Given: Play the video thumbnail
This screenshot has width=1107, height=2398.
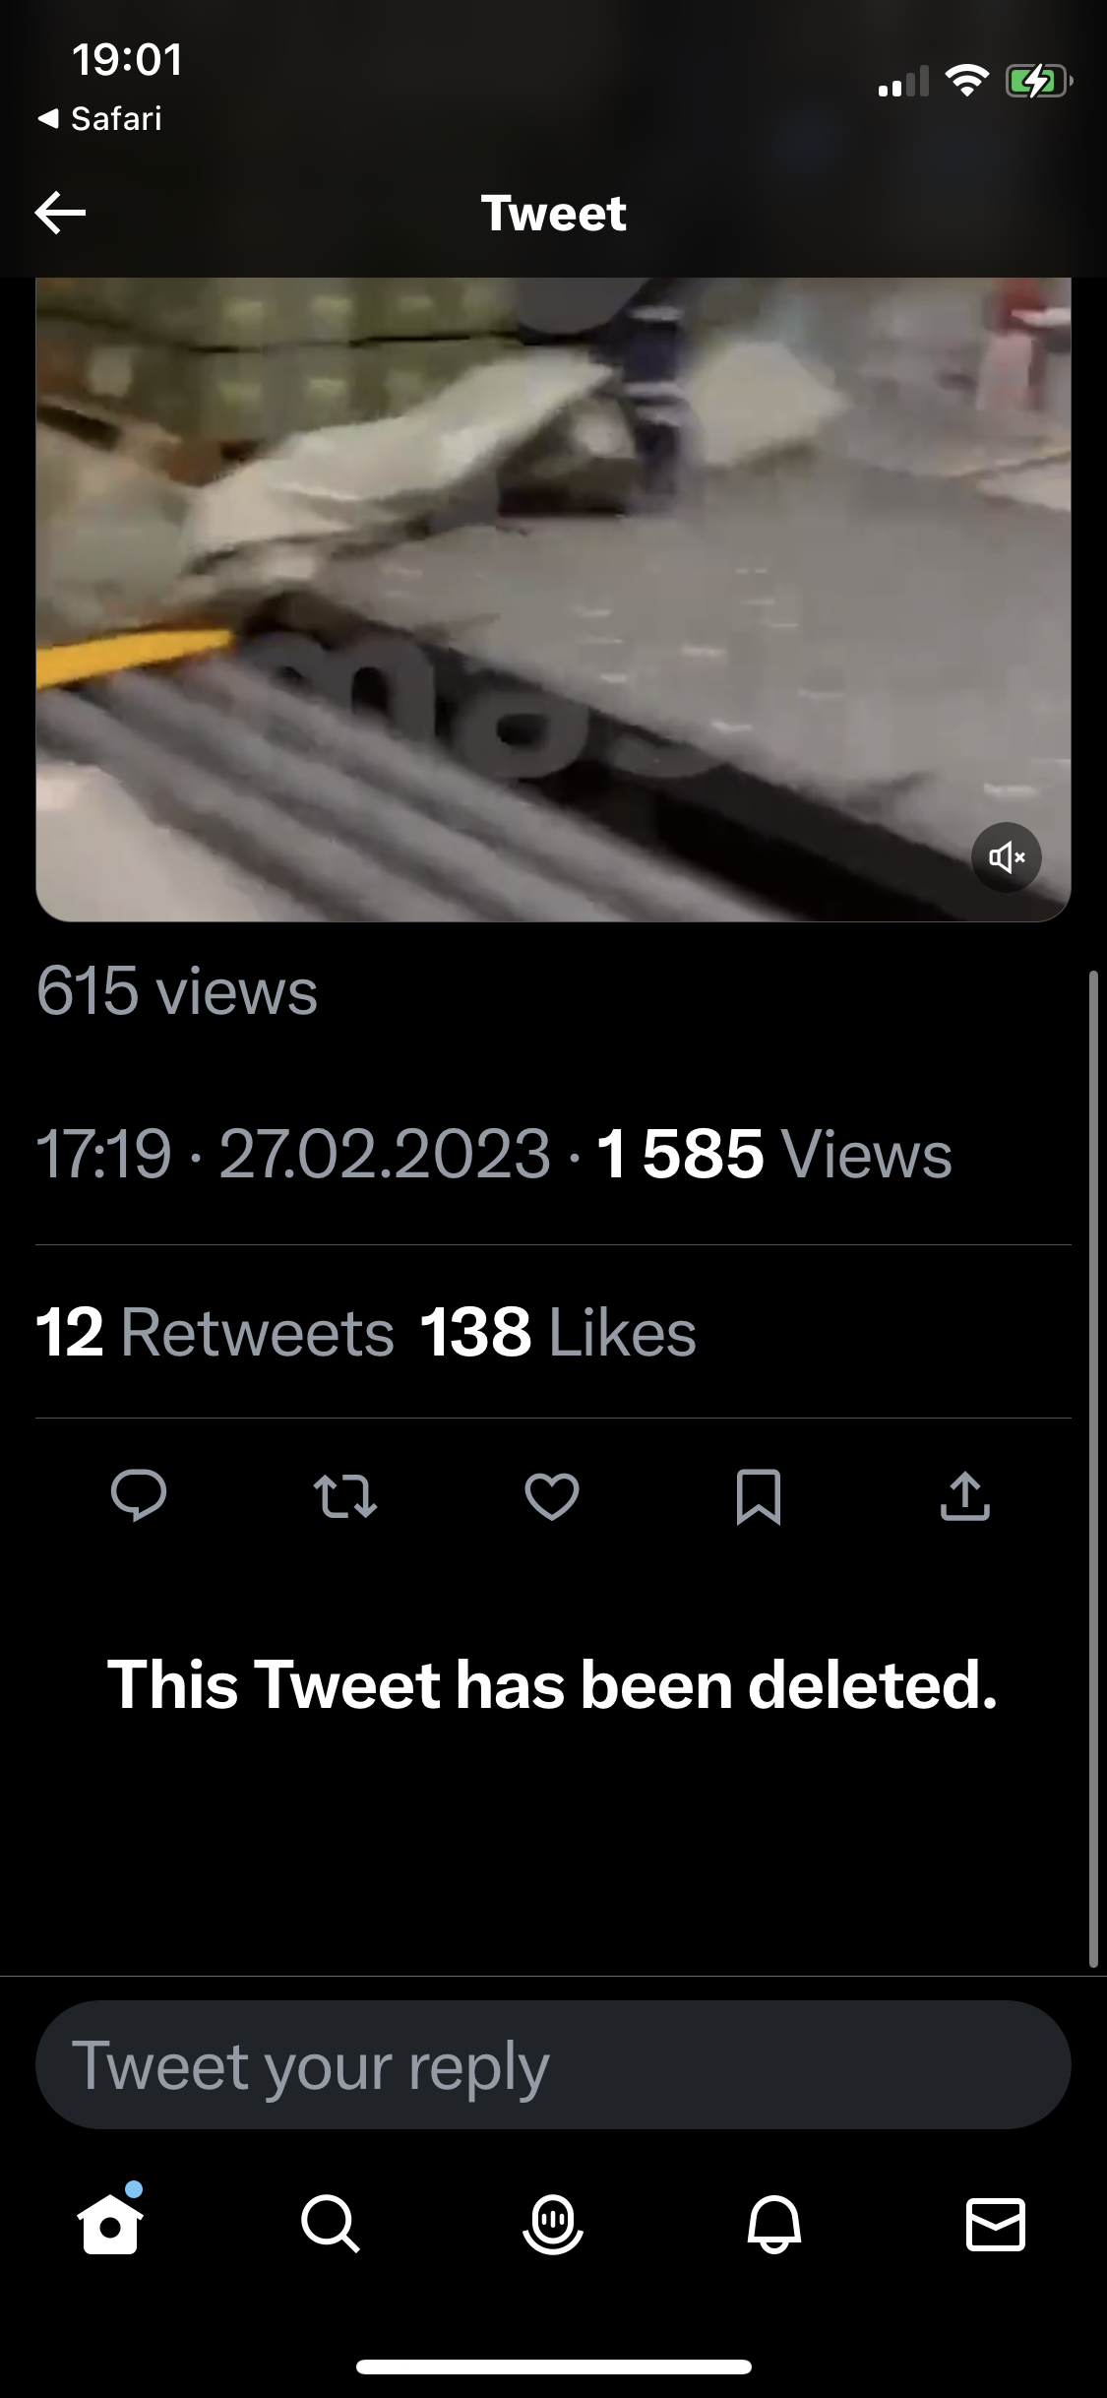Looking at the screenshot, I should [553, 599].
